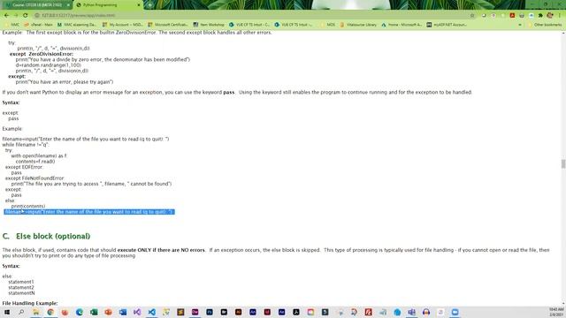The height and width of the screenshot is (318, 566).
Task: Go back in browser history
Action: coord(6,16)
